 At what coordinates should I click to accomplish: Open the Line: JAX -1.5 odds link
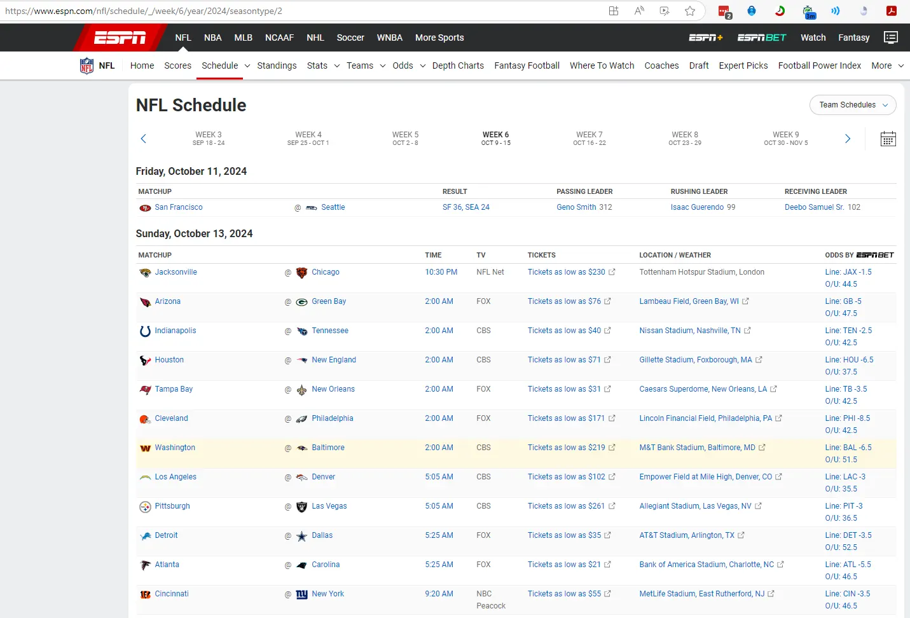(848, 272)
